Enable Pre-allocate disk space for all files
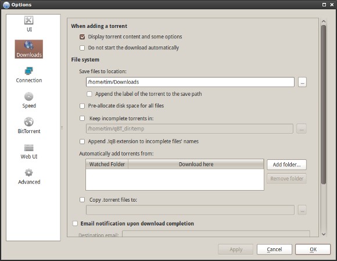Screen dimensions: 337x261 point(82,106)
